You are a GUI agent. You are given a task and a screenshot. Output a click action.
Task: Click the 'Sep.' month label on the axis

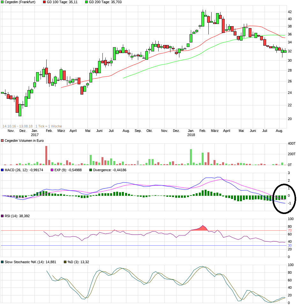coord(138,131)
